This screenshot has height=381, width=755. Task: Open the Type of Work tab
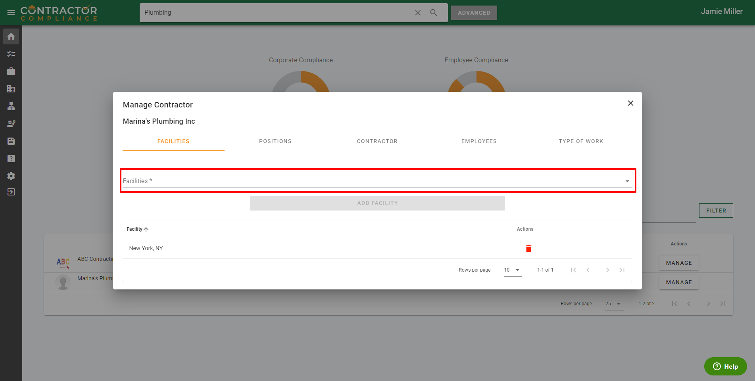[x=581, y=141]
